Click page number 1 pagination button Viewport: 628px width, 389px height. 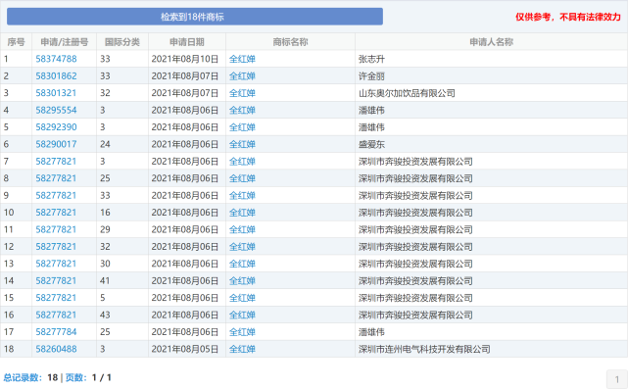617,379
